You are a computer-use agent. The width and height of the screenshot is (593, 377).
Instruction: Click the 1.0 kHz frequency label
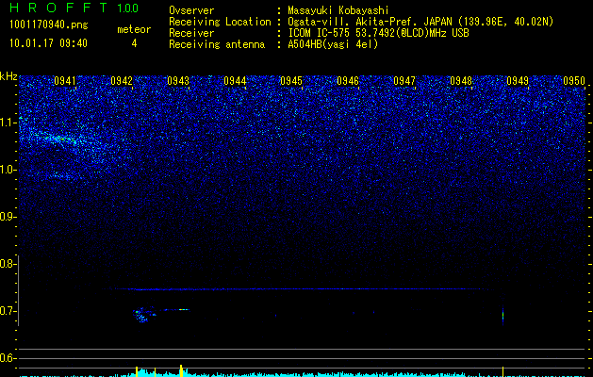click(x=8, y=170)
